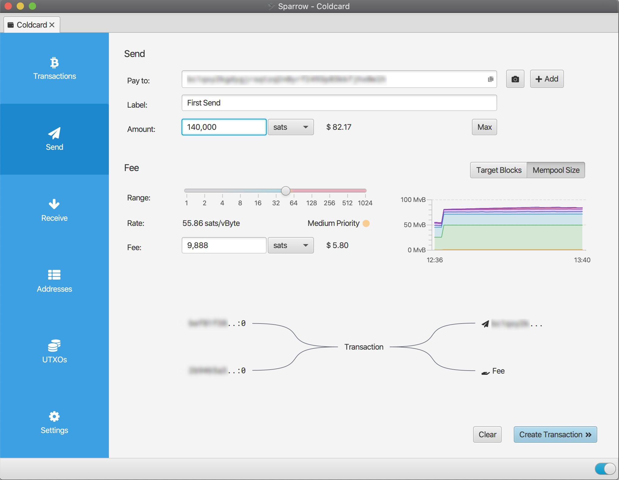619x480 pixels.
Task: Open the Receive section
Action: click(54, 210)
